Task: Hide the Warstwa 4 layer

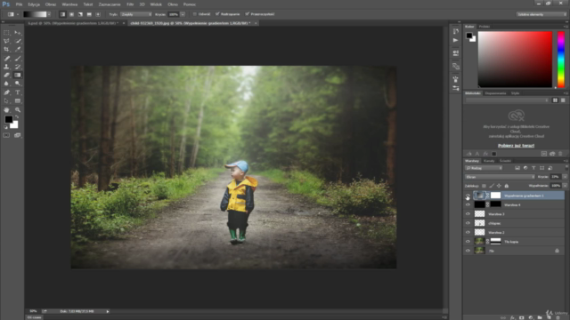Action: pos(468,205)
